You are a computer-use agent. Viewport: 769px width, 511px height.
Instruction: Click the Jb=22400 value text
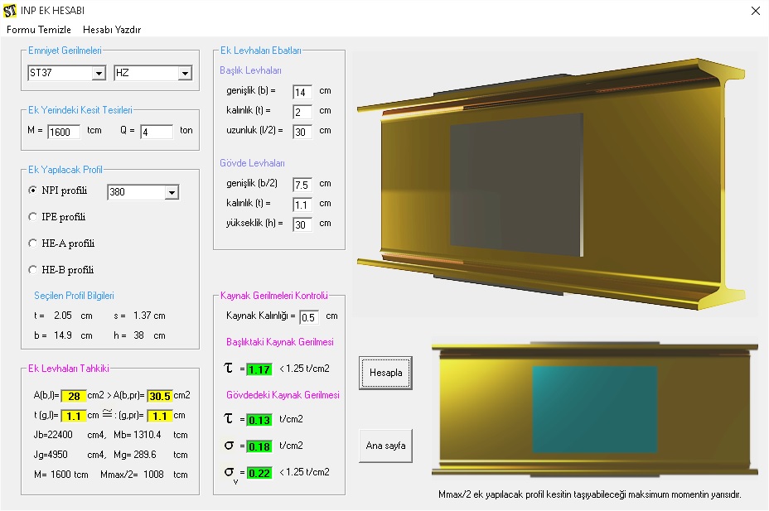coord(53,435)
